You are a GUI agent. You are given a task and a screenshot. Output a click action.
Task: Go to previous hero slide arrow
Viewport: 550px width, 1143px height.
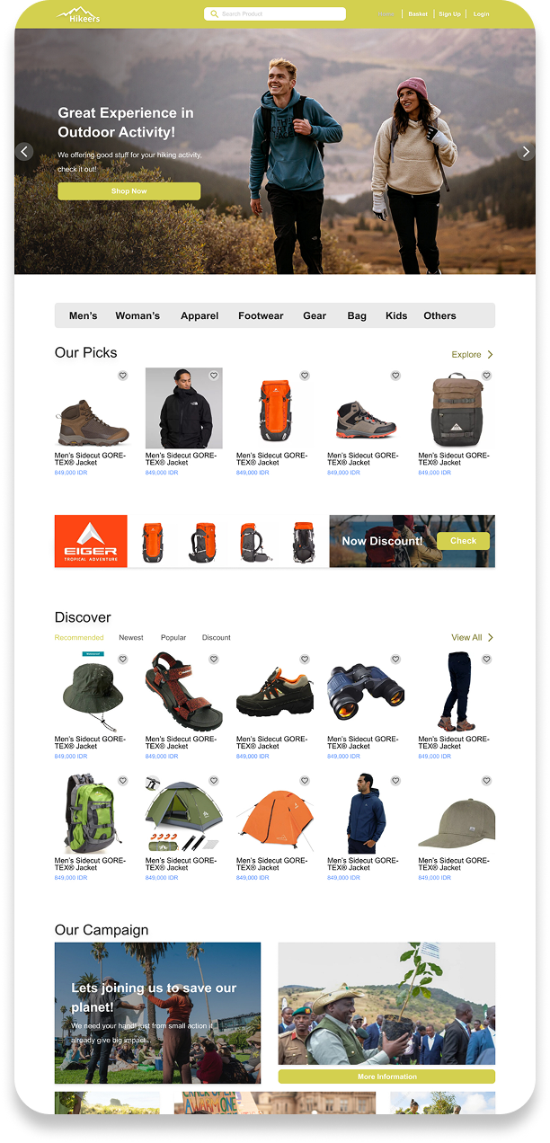pos(25,152)
